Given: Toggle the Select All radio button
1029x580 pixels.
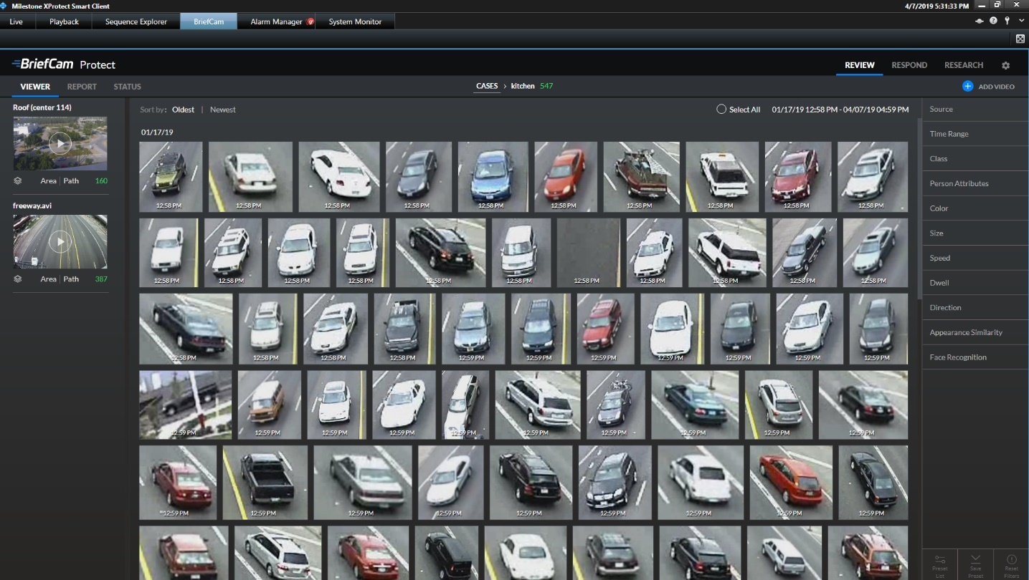Looking at the screenshot, I should point(721,110).
